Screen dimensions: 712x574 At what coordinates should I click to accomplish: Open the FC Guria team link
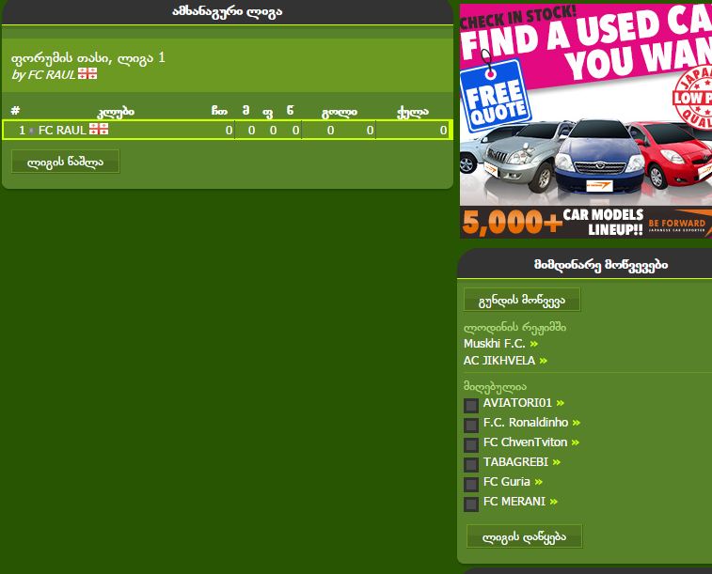pyautogui.click(x=506, y=482)
